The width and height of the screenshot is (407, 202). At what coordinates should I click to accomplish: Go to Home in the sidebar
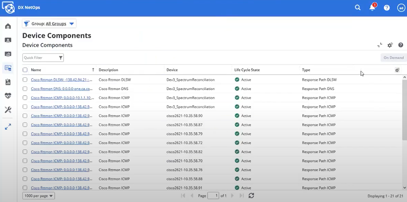coord(8,26)
